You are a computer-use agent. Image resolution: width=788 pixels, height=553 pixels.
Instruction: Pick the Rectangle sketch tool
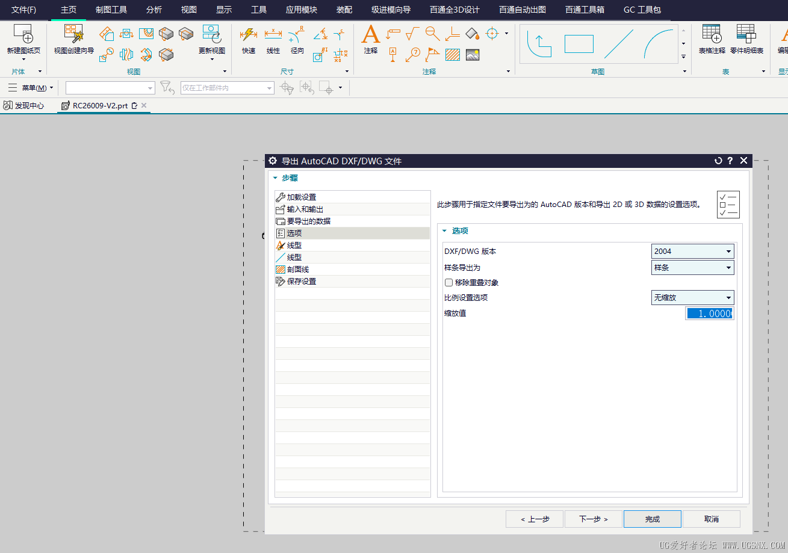pyautogui.click(x=579, y=44)
